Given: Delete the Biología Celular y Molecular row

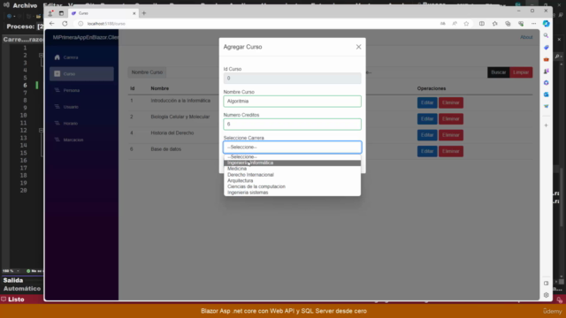Looking at the screenshot, I should coord(451,119).
